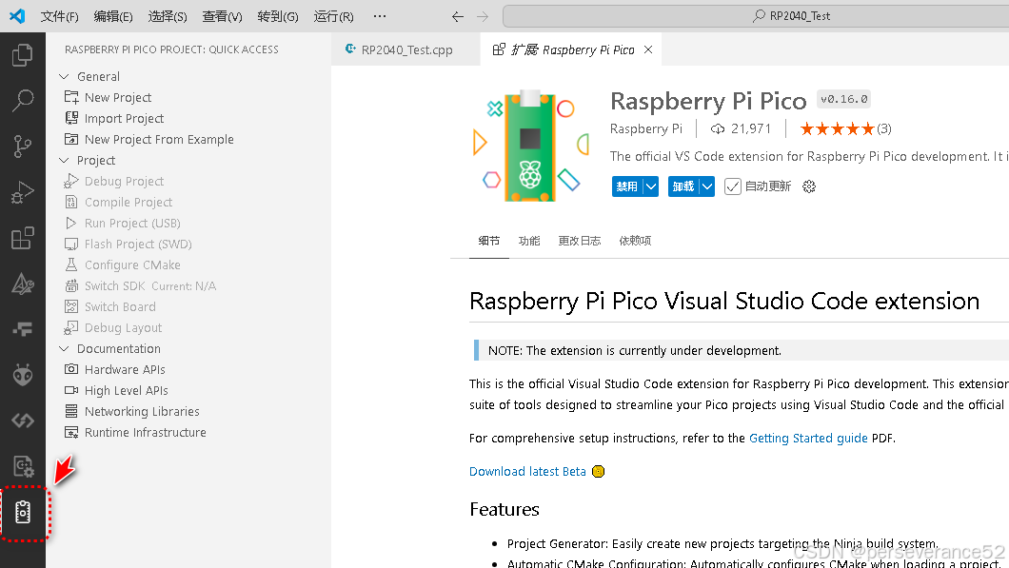Open the Getting Started guide link

click(x=808, y=438)
